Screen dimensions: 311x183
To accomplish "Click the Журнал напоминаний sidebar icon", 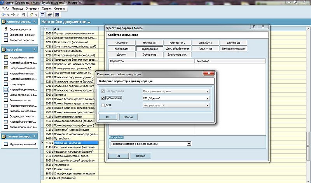I will coord(6,144).
